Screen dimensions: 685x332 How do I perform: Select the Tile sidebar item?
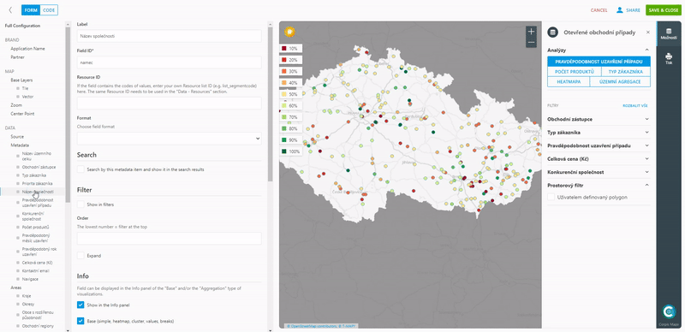coord(25,88)
